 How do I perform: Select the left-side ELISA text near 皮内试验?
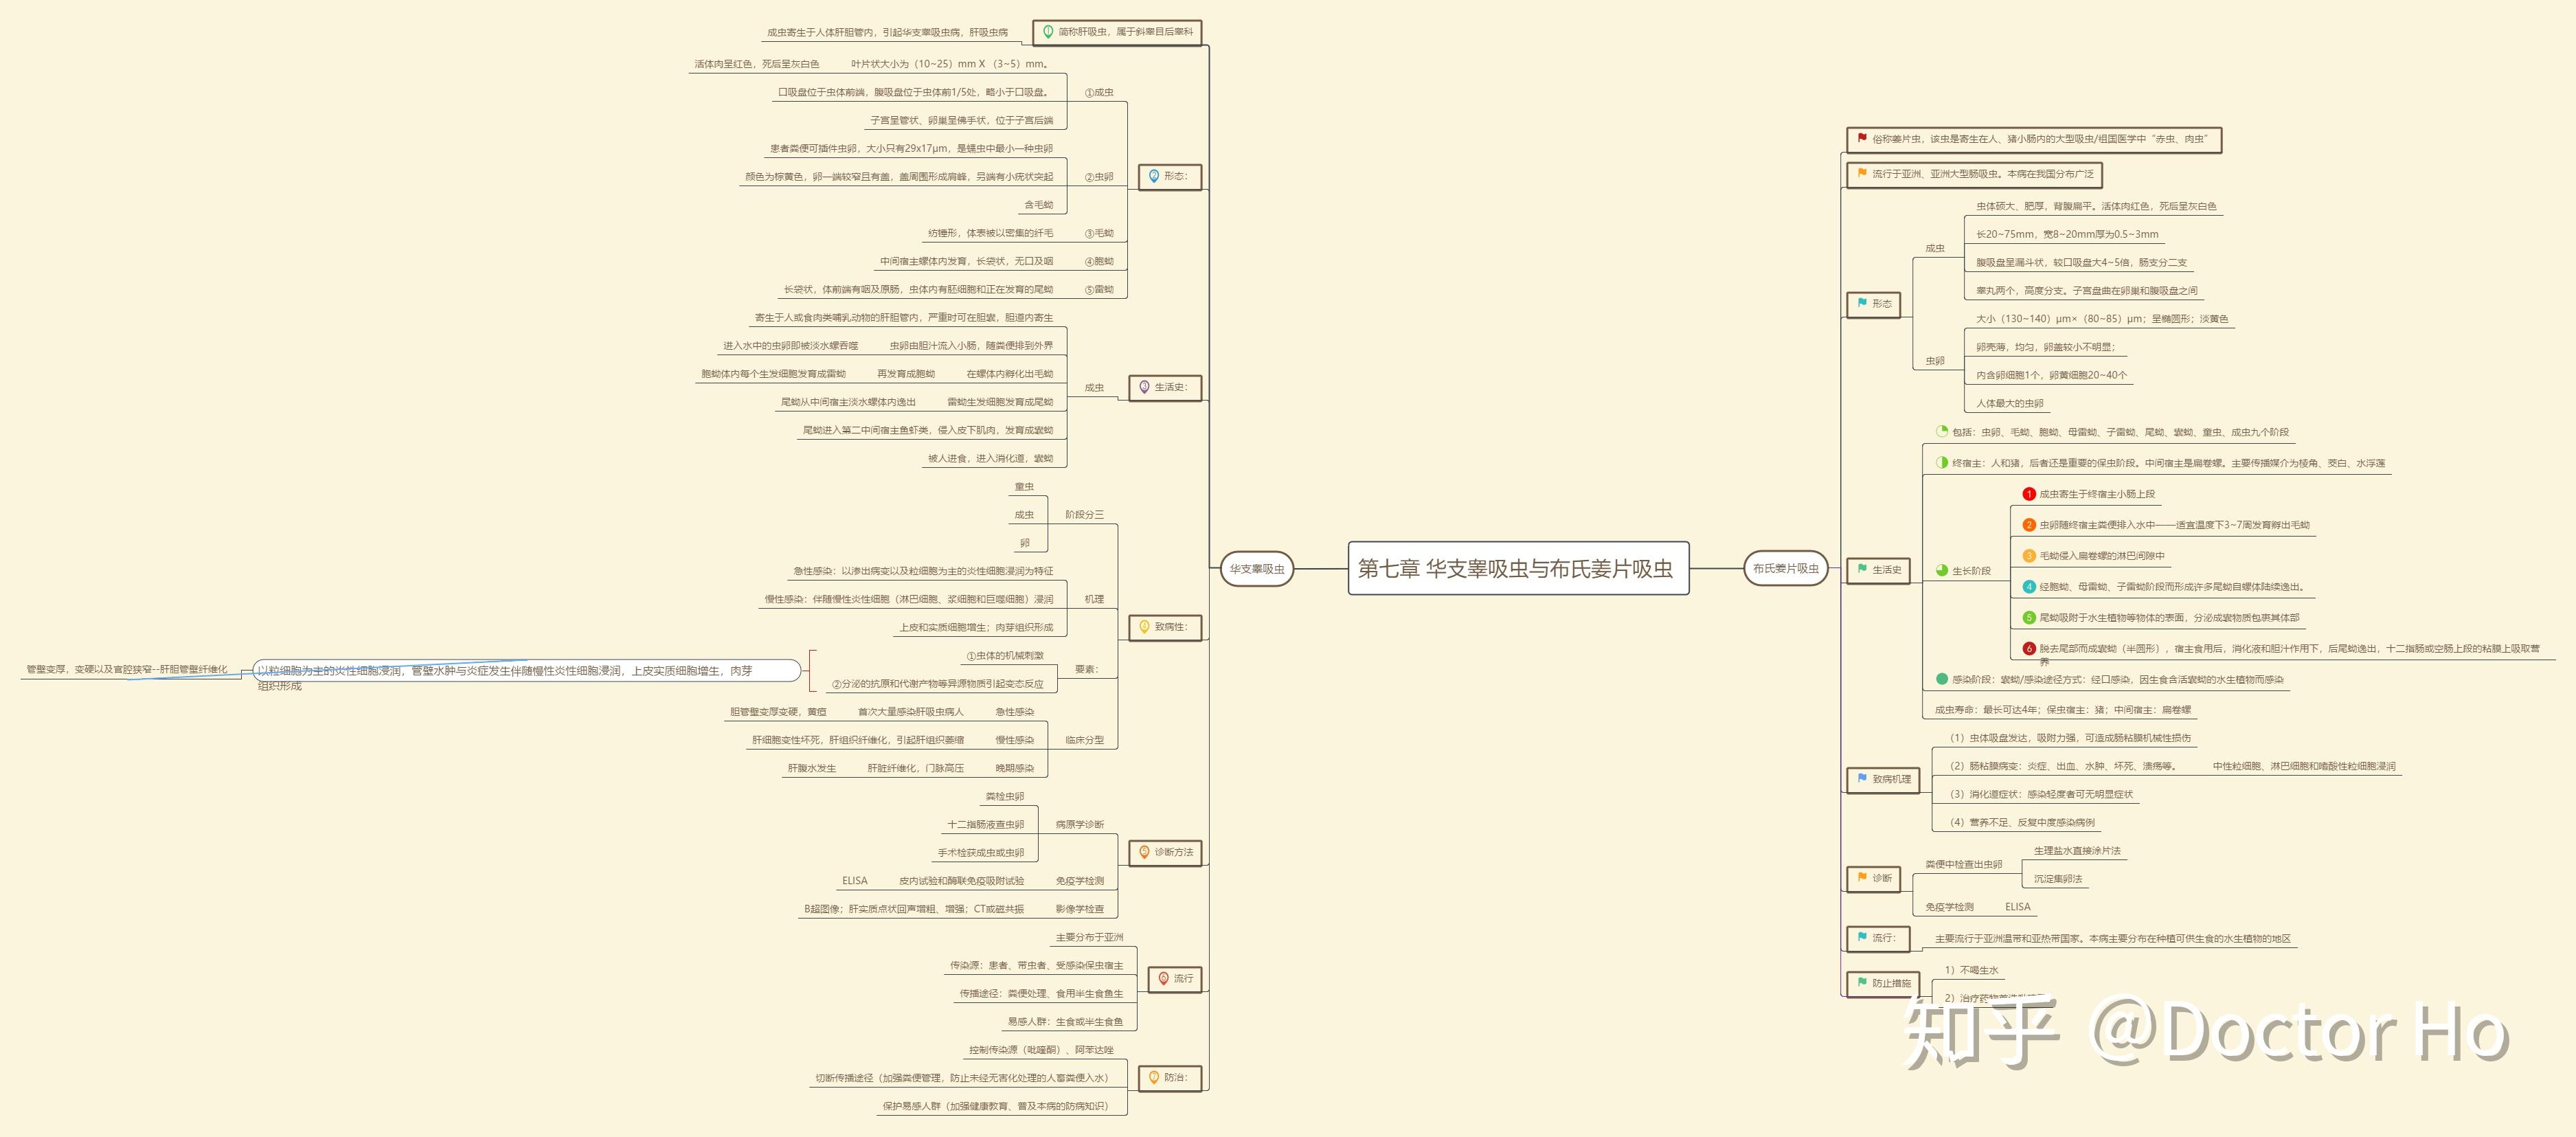coord(855,881)
